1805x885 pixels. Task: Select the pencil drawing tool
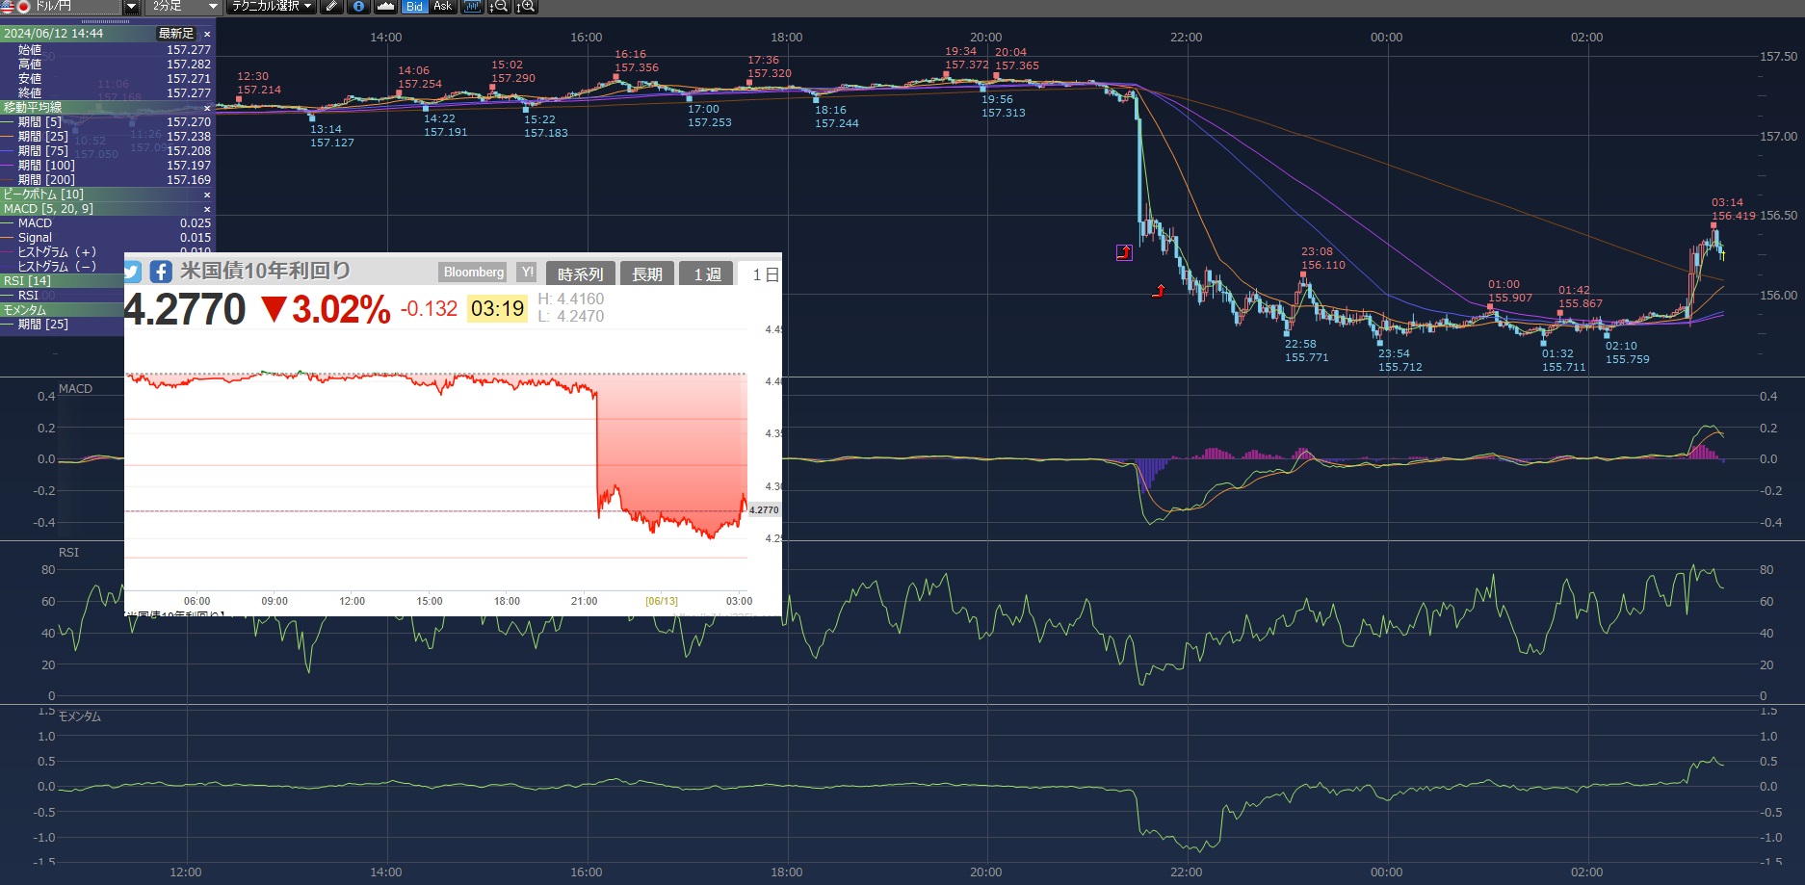331,7
